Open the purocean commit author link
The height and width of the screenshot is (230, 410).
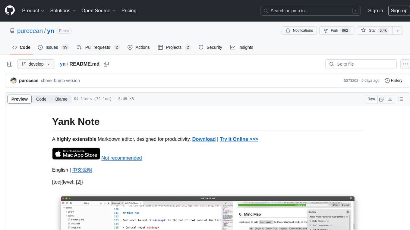pyautogui.click(x=29, y=80)
